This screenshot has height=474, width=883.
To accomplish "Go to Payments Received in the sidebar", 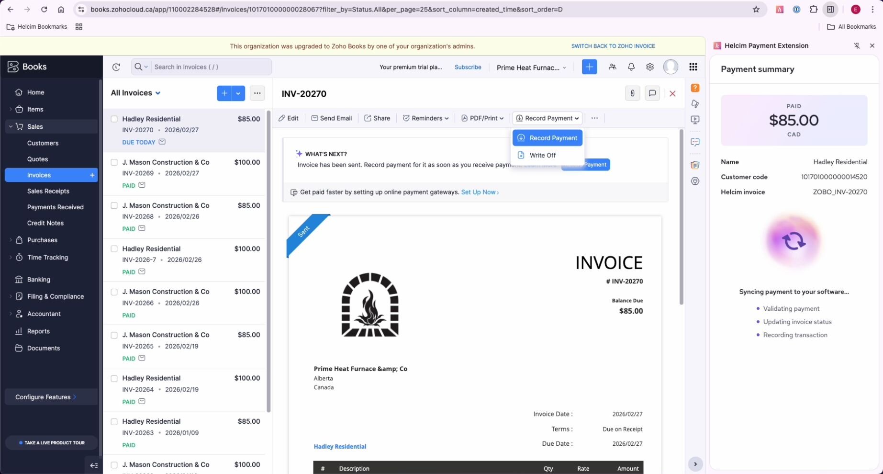I will [55, 207].
